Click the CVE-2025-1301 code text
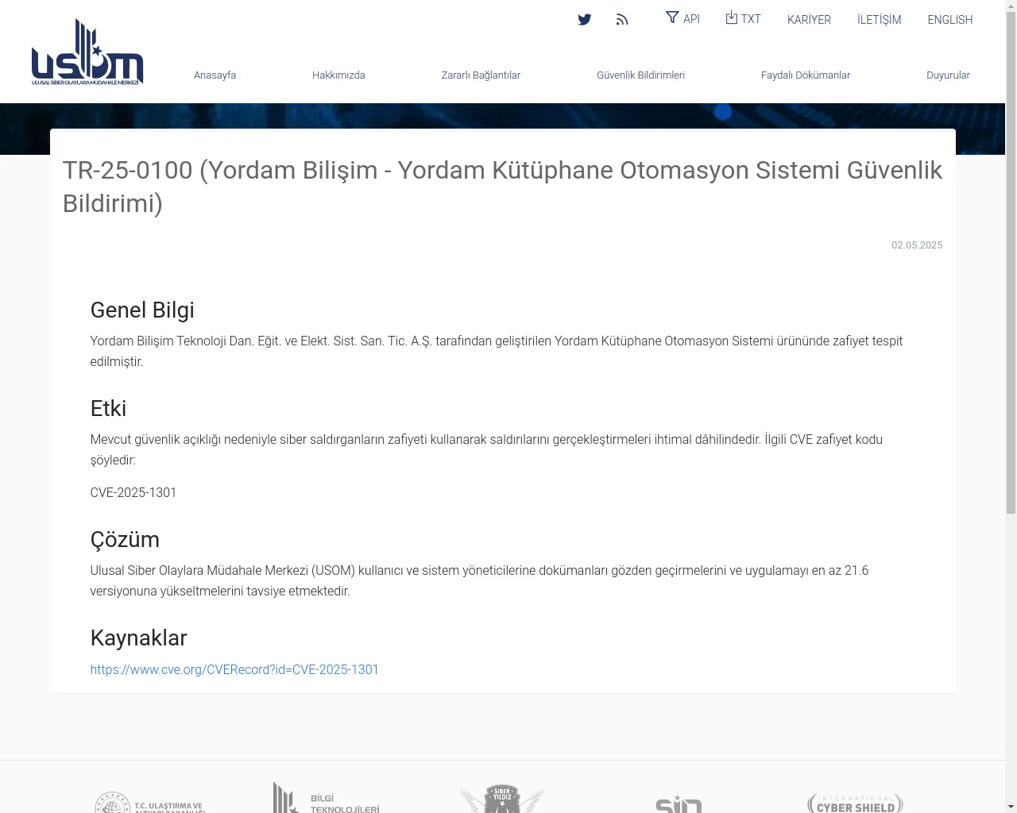1017x813 pixels. coord(133,492)
